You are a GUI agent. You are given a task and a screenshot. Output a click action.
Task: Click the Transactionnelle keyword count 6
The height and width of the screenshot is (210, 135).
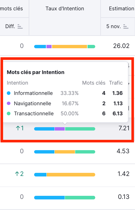tap(104, 114)
